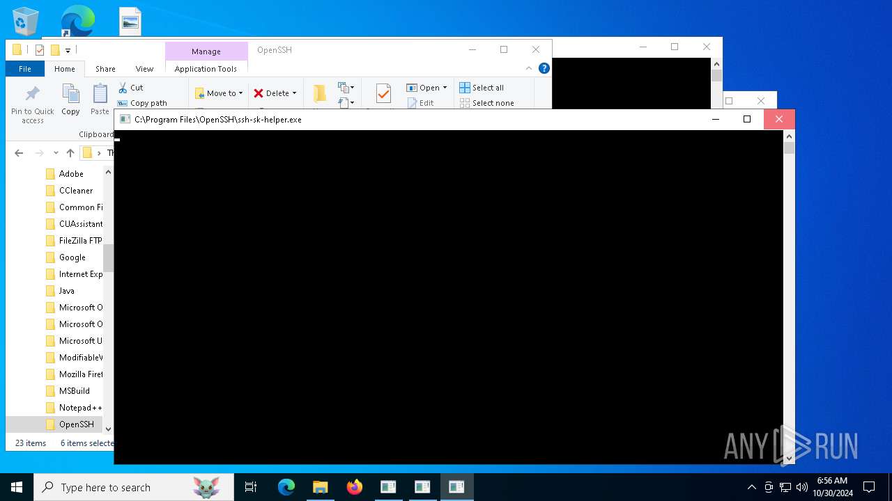Collapse the ribbon with the chevron
Image resolution: width=892 pixels, height=501 pixels.
pyautogui.click(x=529, y=68)
